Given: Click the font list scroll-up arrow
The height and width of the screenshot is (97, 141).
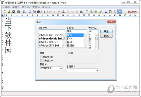Looking at the screenshot, I should pyautogui.click(x=64, y=35).
